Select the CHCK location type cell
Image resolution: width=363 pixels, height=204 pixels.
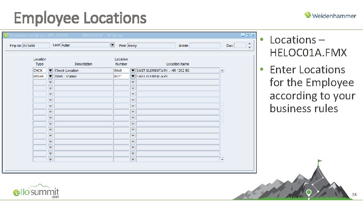coord(40,70)
